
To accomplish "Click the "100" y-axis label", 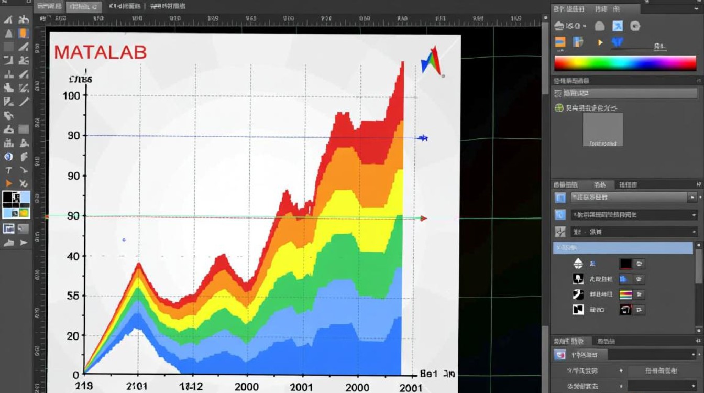I will (x=71, y=96).
